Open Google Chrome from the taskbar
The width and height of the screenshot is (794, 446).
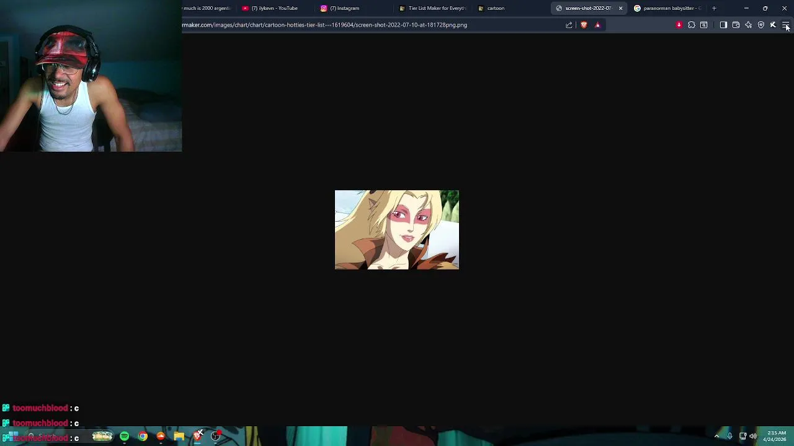point(143,436)
